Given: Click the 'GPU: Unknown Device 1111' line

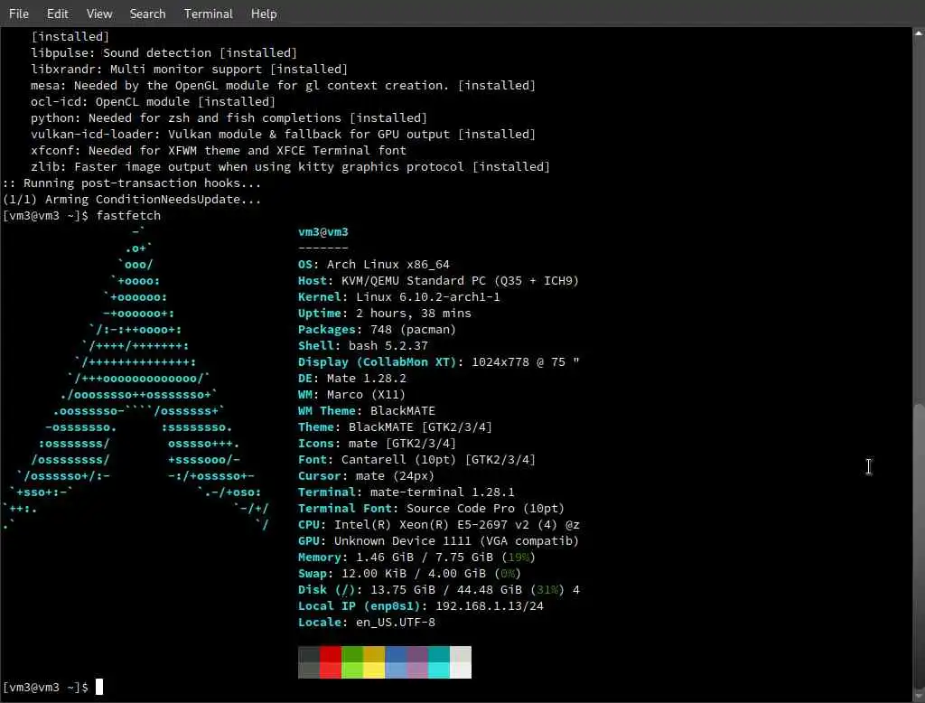Looking at the screenshot, I should [438, 540].
